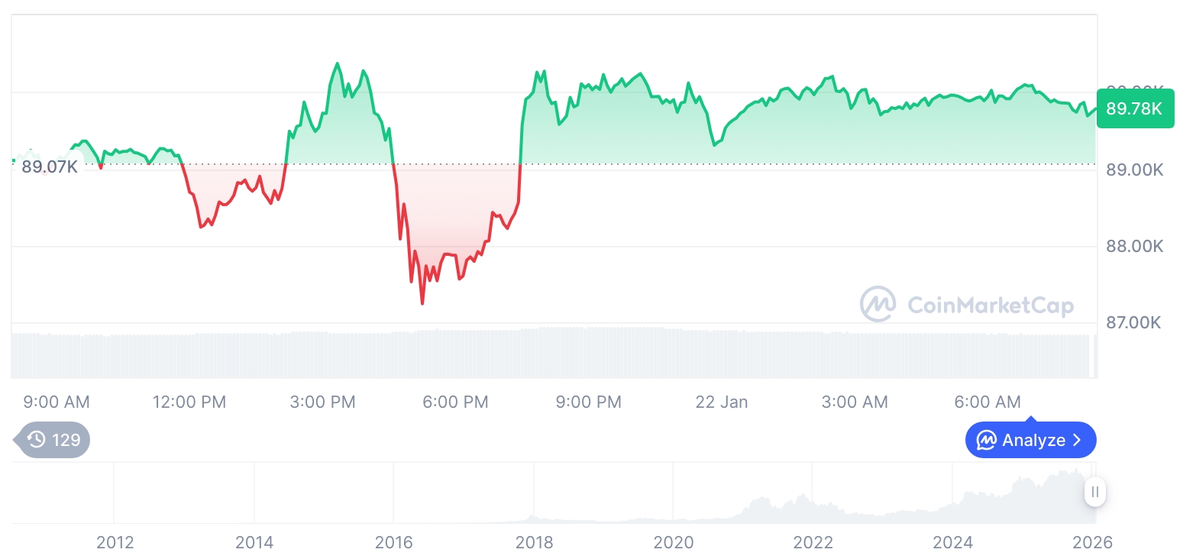This screenshot has height=559, width=1196.
Task: Click the history clock icon beside 129
Action: point(36,440)
